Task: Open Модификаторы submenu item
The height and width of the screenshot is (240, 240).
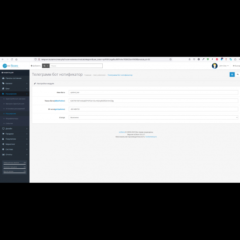Action: coord(12,119)
